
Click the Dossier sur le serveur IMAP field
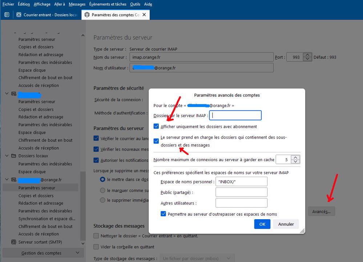235,115
